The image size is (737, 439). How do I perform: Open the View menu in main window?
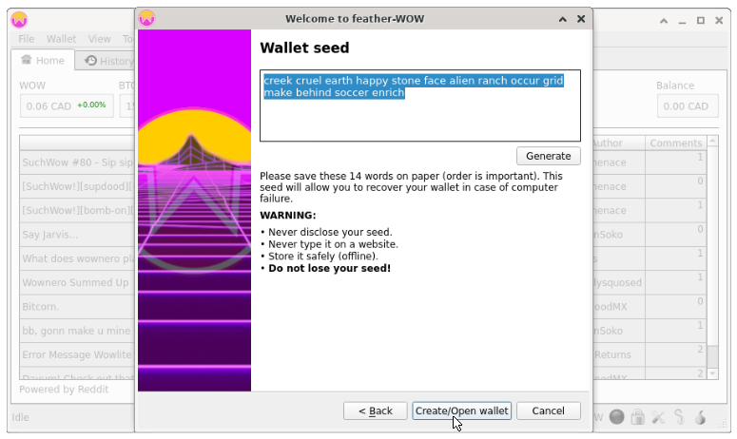[99, 39]
